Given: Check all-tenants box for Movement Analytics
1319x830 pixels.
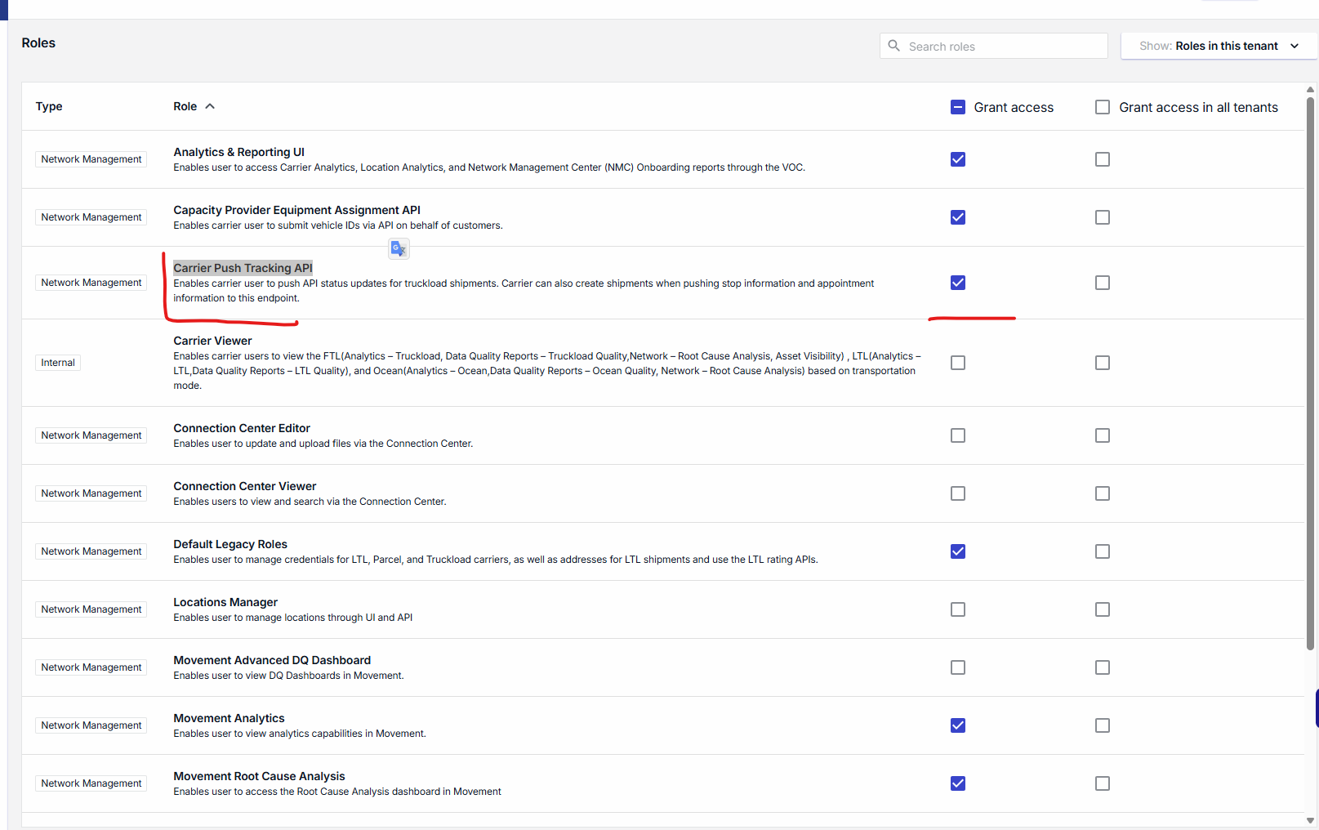Looking at the screenshot, I should pos(1103,725).
